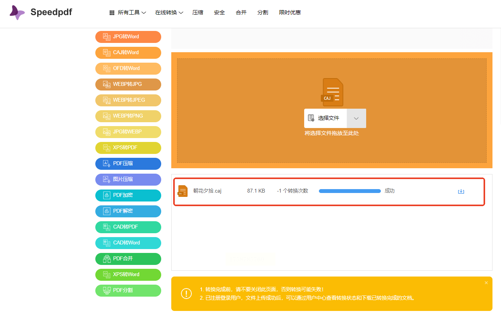Viewport: 501px width, 321px height.
Task: Click the download icon for 朝花夕拾.caj
Action: click(461, 191)
